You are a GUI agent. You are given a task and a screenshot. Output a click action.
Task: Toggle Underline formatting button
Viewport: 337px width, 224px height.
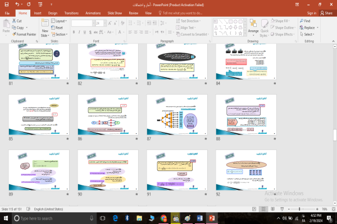tap(85, 32)
